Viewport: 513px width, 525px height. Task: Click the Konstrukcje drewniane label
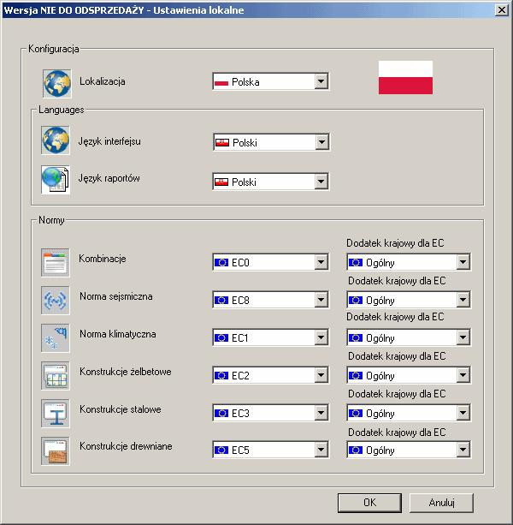(x=126, y=446)
